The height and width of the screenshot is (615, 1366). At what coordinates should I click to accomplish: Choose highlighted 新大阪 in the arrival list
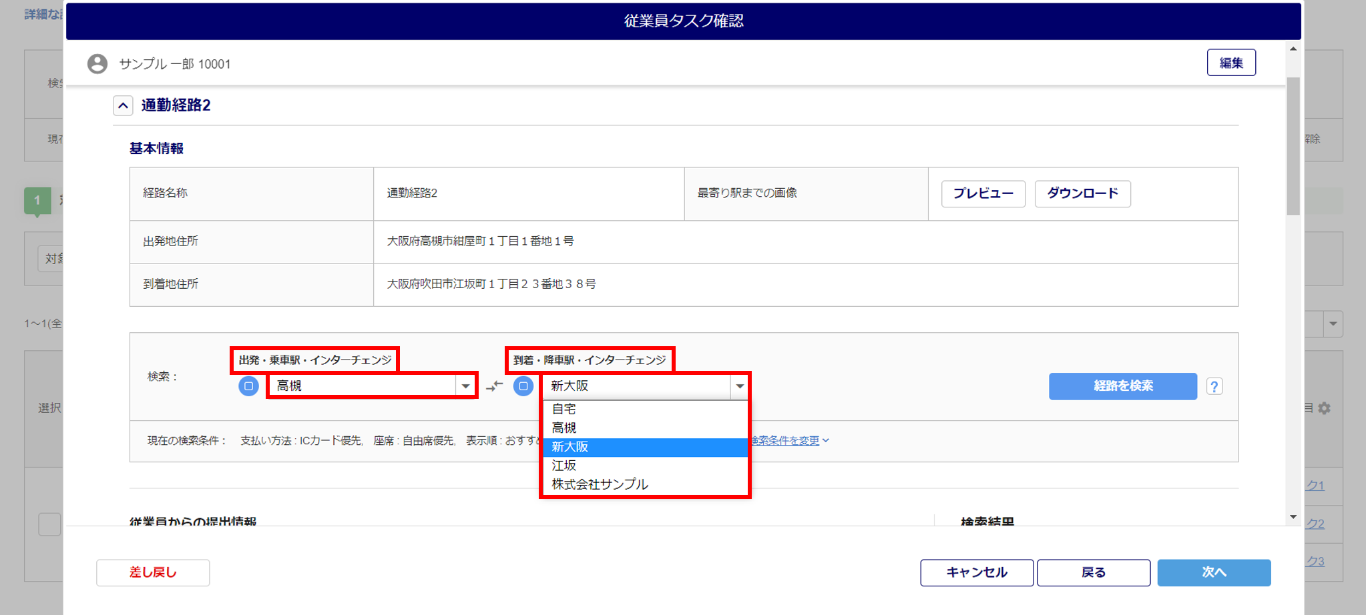[x=645, y=447]
